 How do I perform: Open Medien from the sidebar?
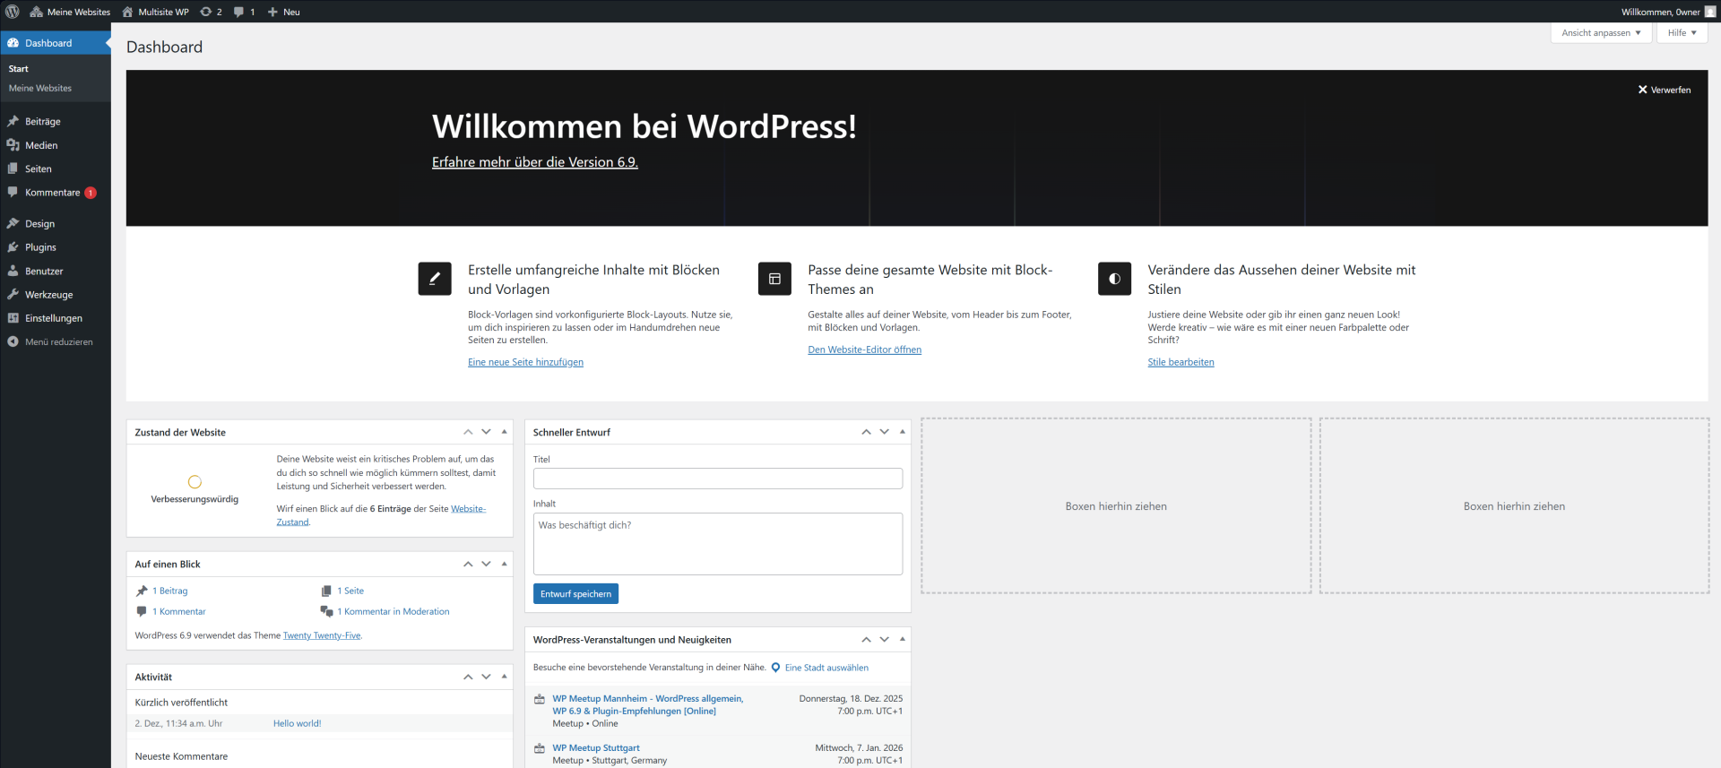tap(56, 145)
